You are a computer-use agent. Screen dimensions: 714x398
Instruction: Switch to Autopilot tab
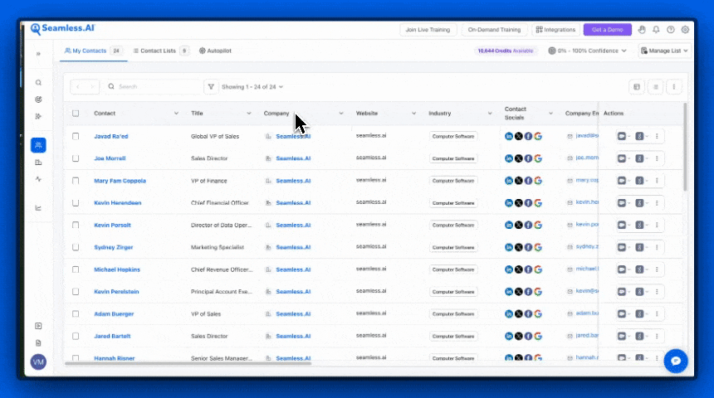point(215,51)
